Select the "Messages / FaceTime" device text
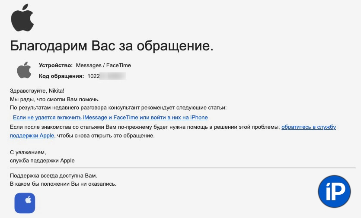The height and width of the screenshot is (218, 361). pos(103,65)
